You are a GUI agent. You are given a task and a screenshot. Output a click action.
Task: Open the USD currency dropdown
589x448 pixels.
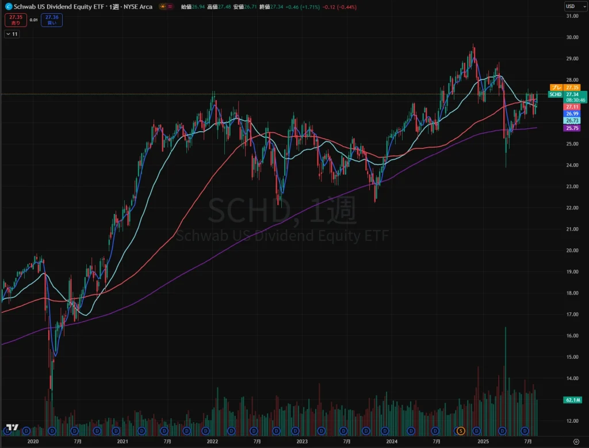[x=571, y=6]
